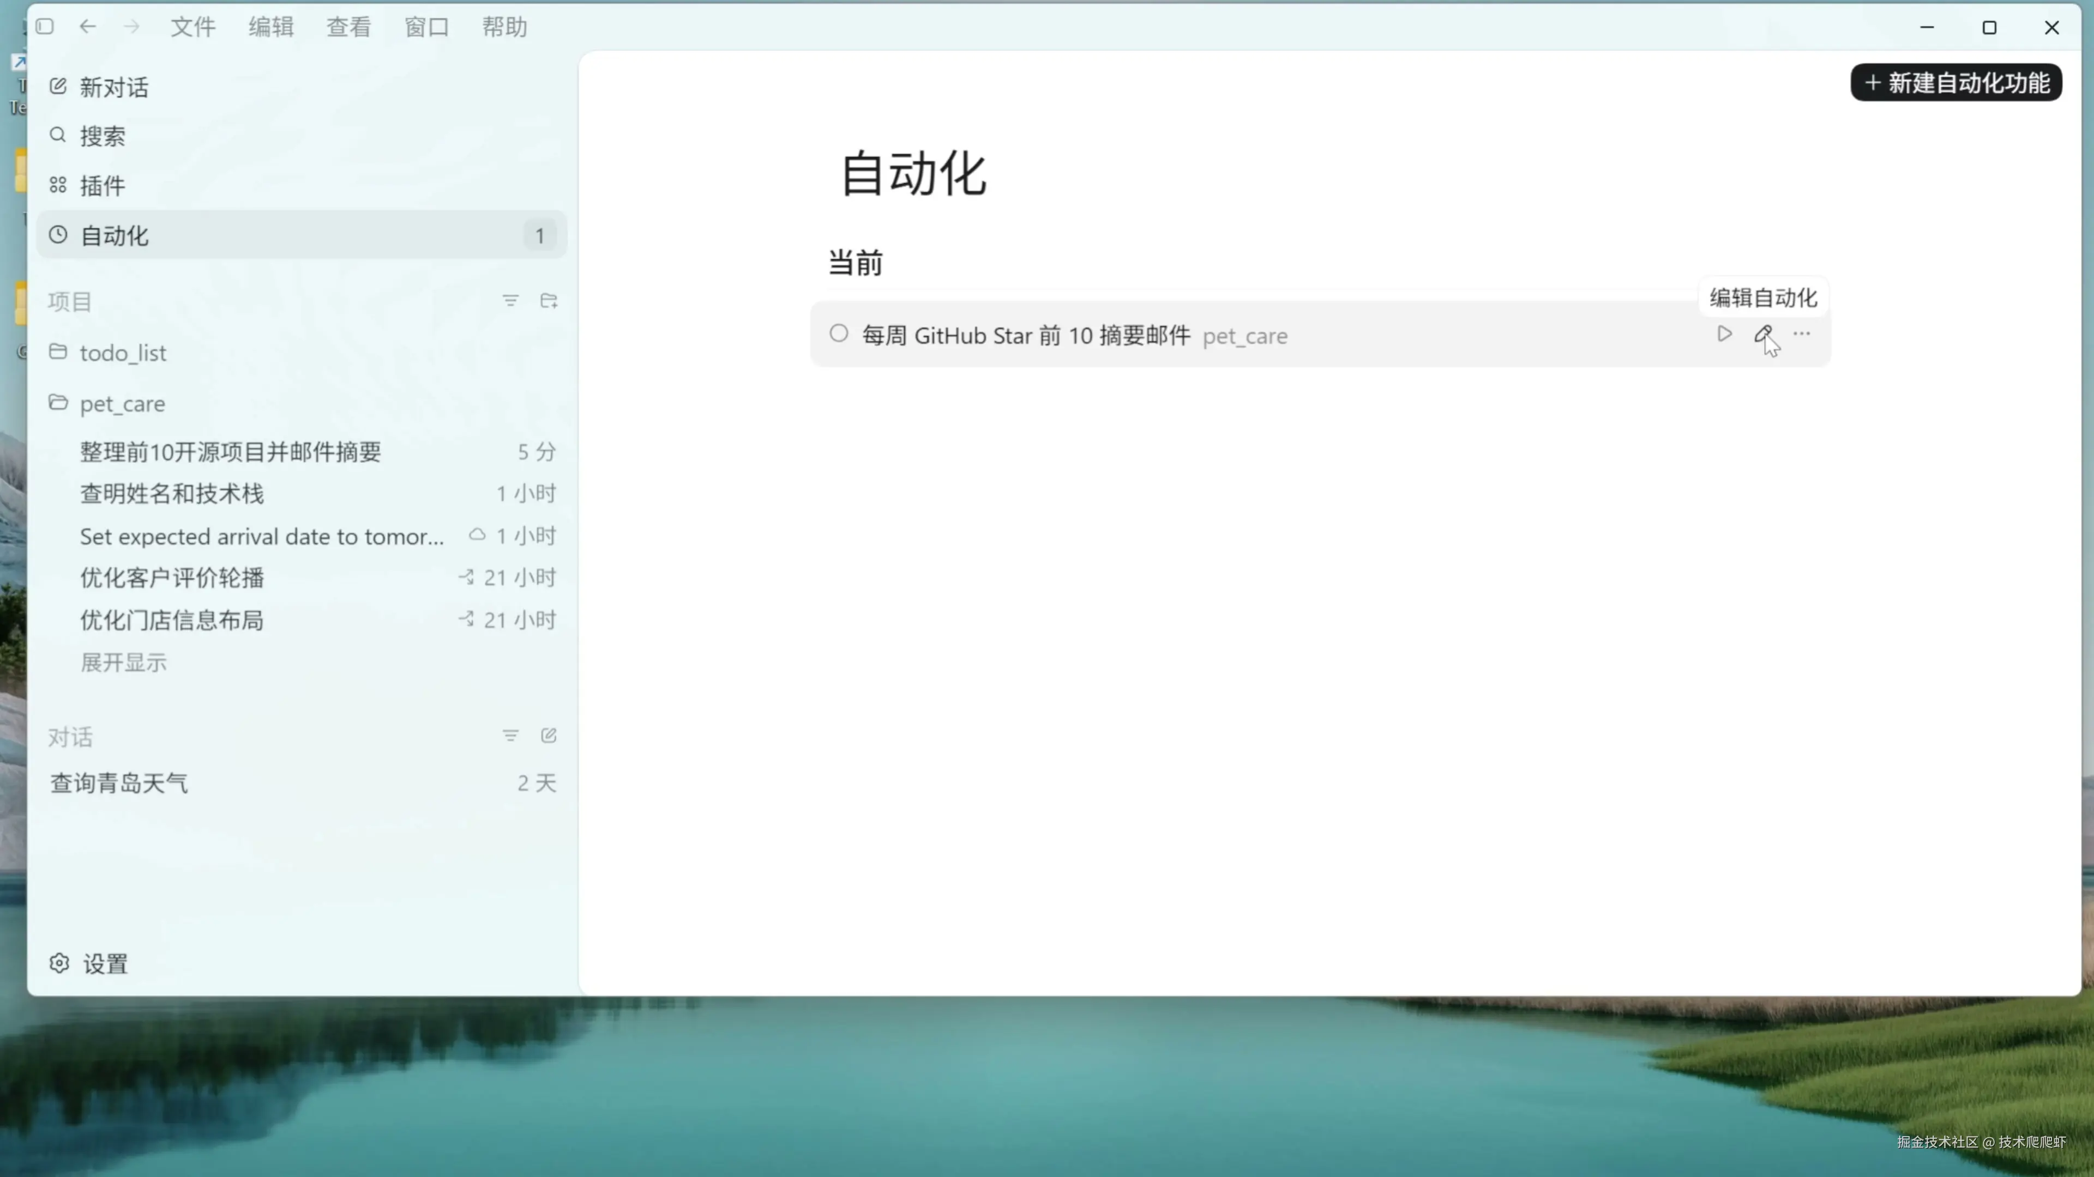Click the add new project folder icon
2094x1177 pixels.
(549, 301)
